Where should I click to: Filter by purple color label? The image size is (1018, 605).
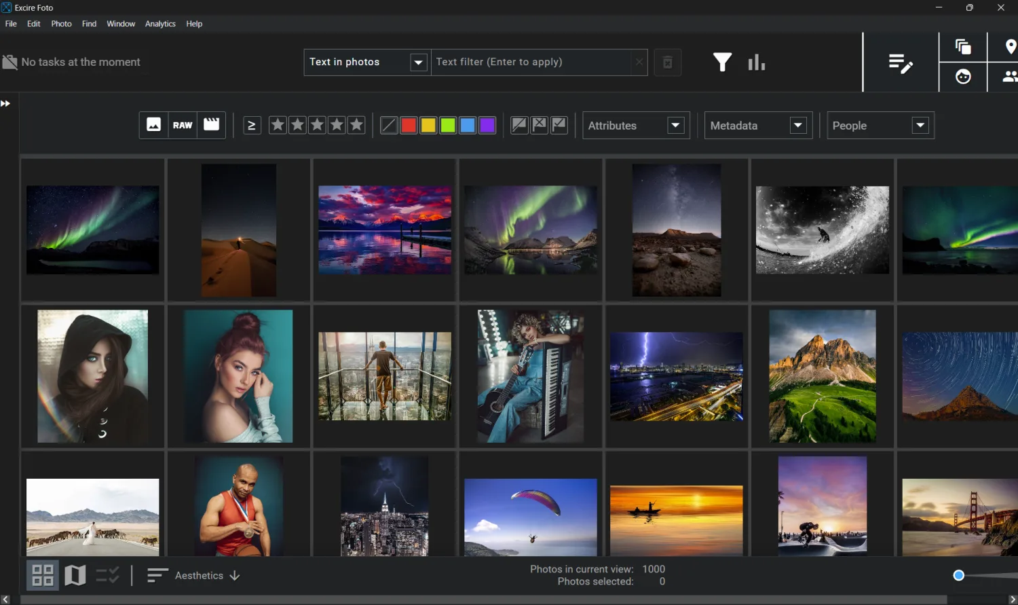tap(487, 125)
